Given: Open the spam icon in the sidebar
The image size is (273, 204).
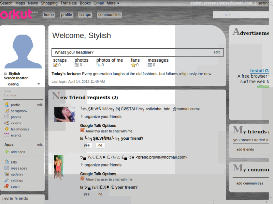Looking at the screenshot, I should [x=6, y=186].
